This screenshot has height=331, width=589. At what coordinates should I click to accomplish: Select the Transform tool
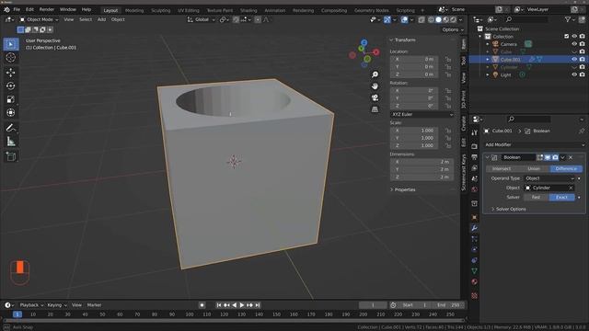(11, 112)
